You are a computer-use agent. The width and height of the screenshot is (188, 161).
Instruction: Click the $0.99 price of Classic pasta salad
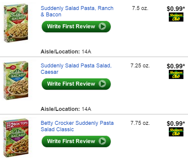(176, 123)
